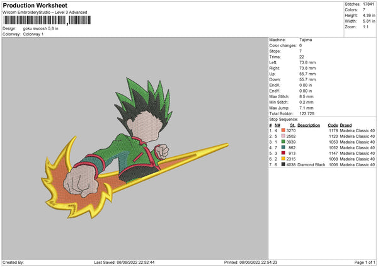
Task: Click the Machine value Tajima
Action: (x=307, y=40)
